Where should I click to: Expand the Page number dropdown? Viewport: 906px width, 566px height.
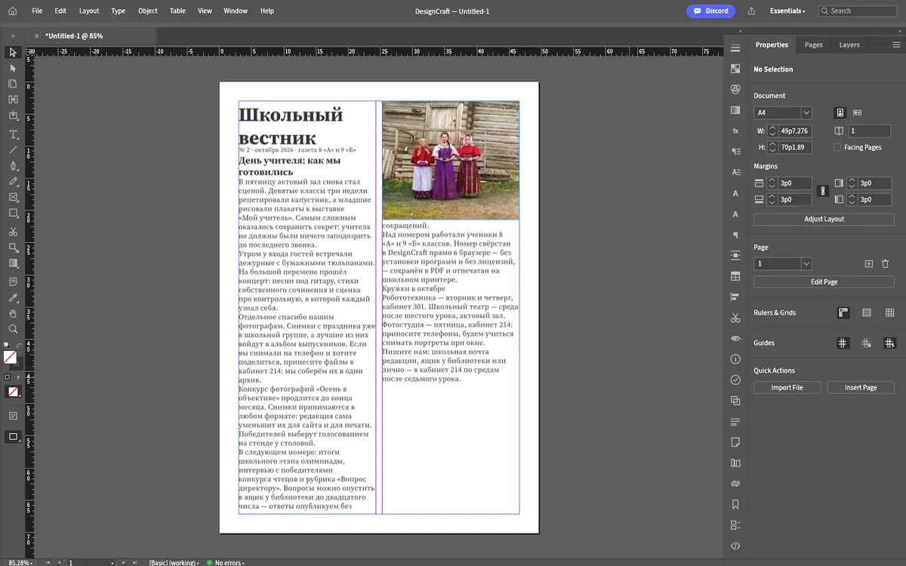tap(806, 263)
